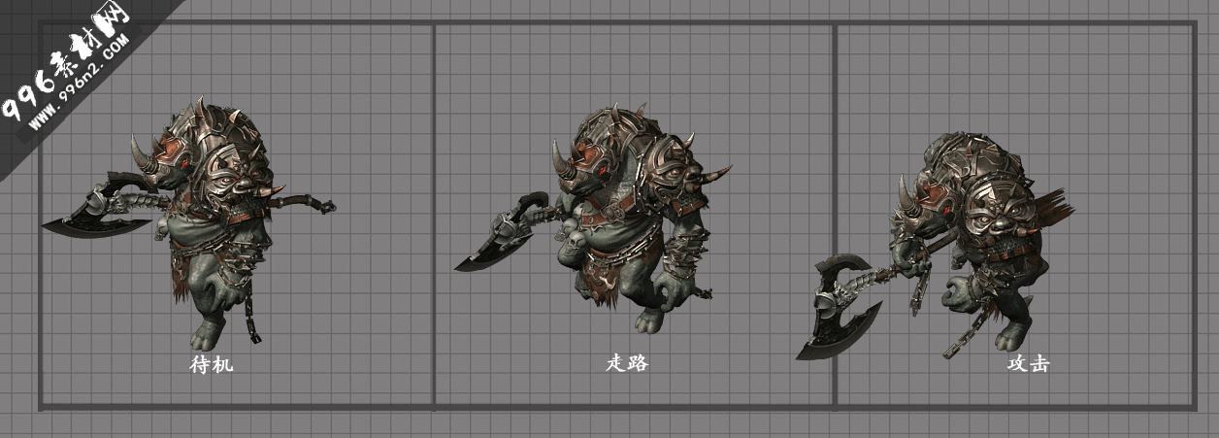
Task: Select the walking pose monster sprite
Action: (x=592, y=219)
